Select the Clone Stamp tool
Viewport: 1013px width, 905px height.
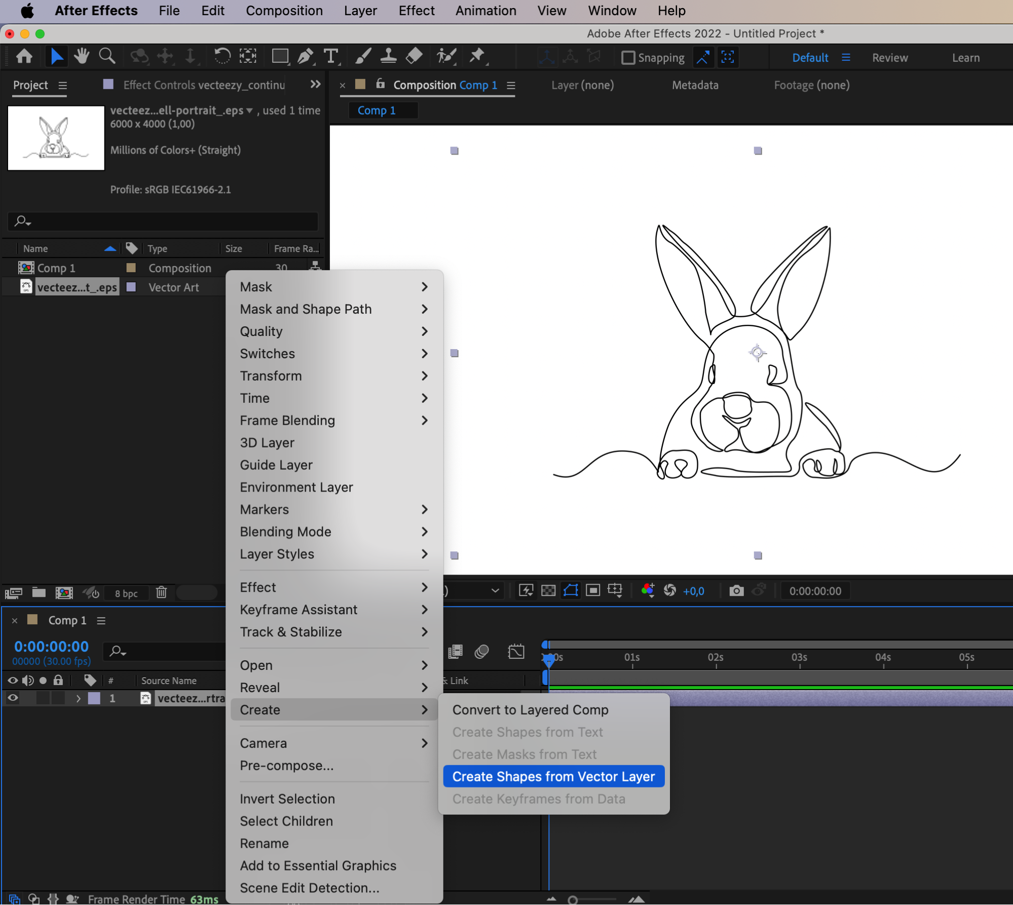(x=388, y=56)
